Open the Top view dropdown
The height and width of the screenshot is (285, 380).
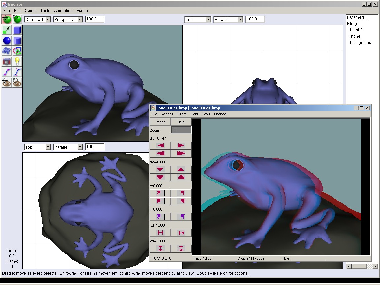(x=38, y=147)
